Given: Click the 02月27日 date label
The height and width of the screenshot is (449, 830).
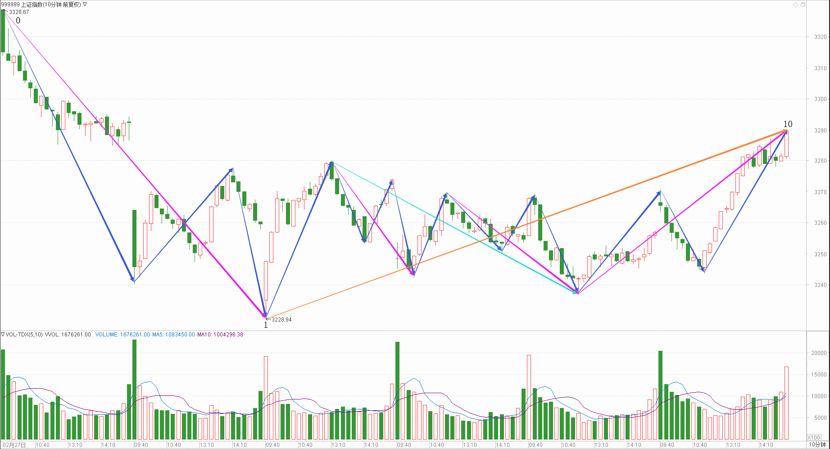Looking at the screenshot, I should [x=14, y=445].
